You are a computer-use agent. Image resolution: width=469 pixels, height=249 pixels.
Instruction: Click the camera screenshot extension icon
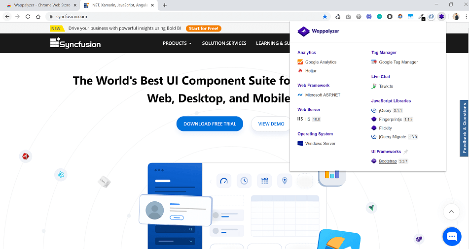tap(348, 17)
